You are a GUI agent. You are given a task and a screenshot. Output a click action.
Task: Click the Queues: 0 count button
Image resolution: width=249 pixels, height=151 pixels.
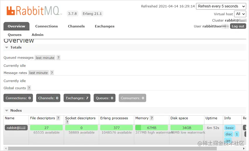pyautogui.click(x=105, y=98)
